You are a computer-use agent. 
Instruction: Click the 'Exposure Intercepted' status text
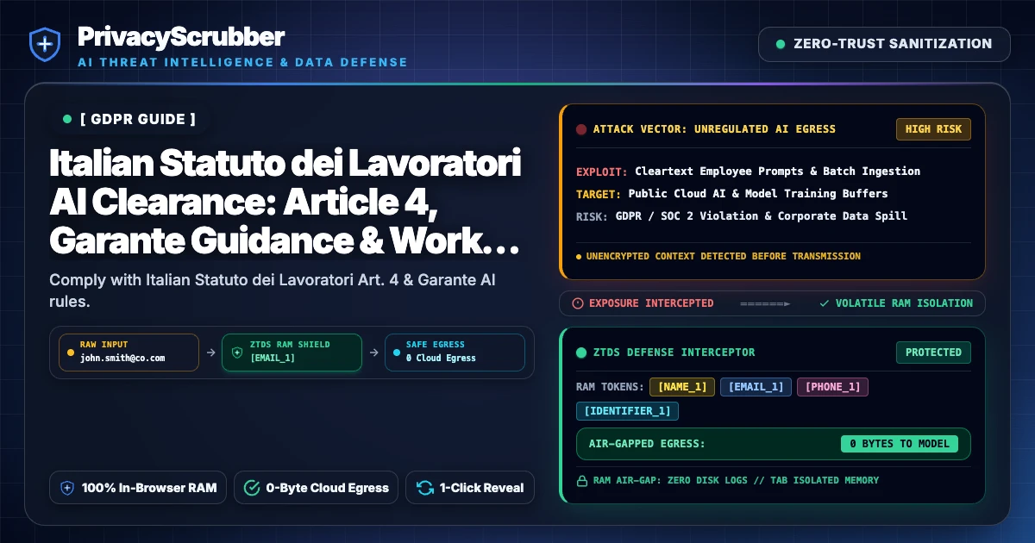tap(651, 303)
